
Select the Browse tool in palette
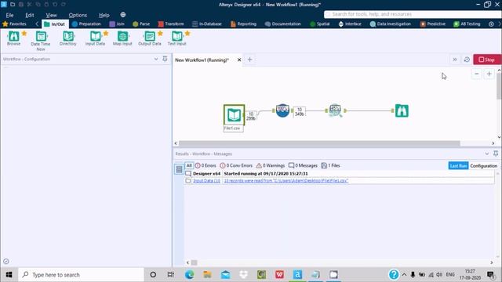click(13, 38)
